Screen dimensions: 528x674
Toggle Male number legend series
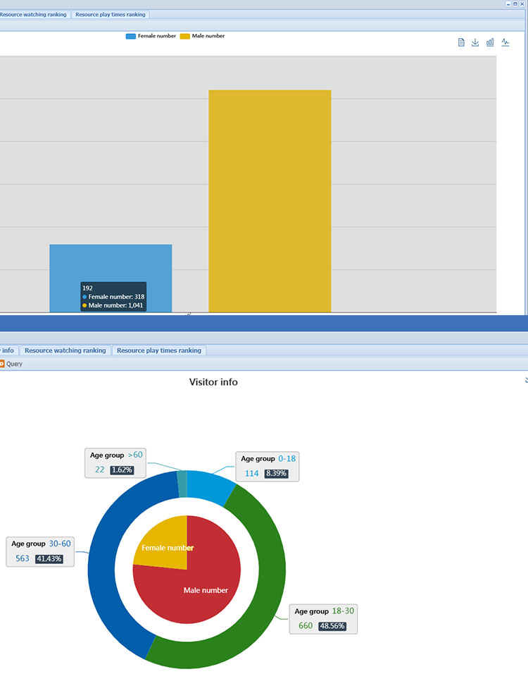click(202, 36)
